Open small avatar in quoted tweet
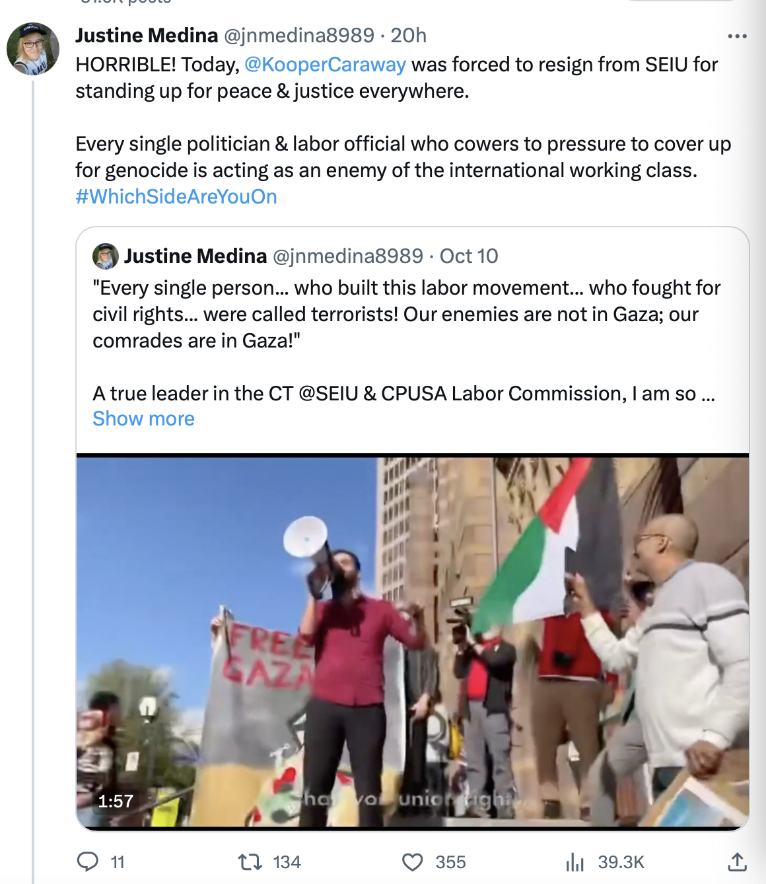766x884 pixels. point(106,256)
